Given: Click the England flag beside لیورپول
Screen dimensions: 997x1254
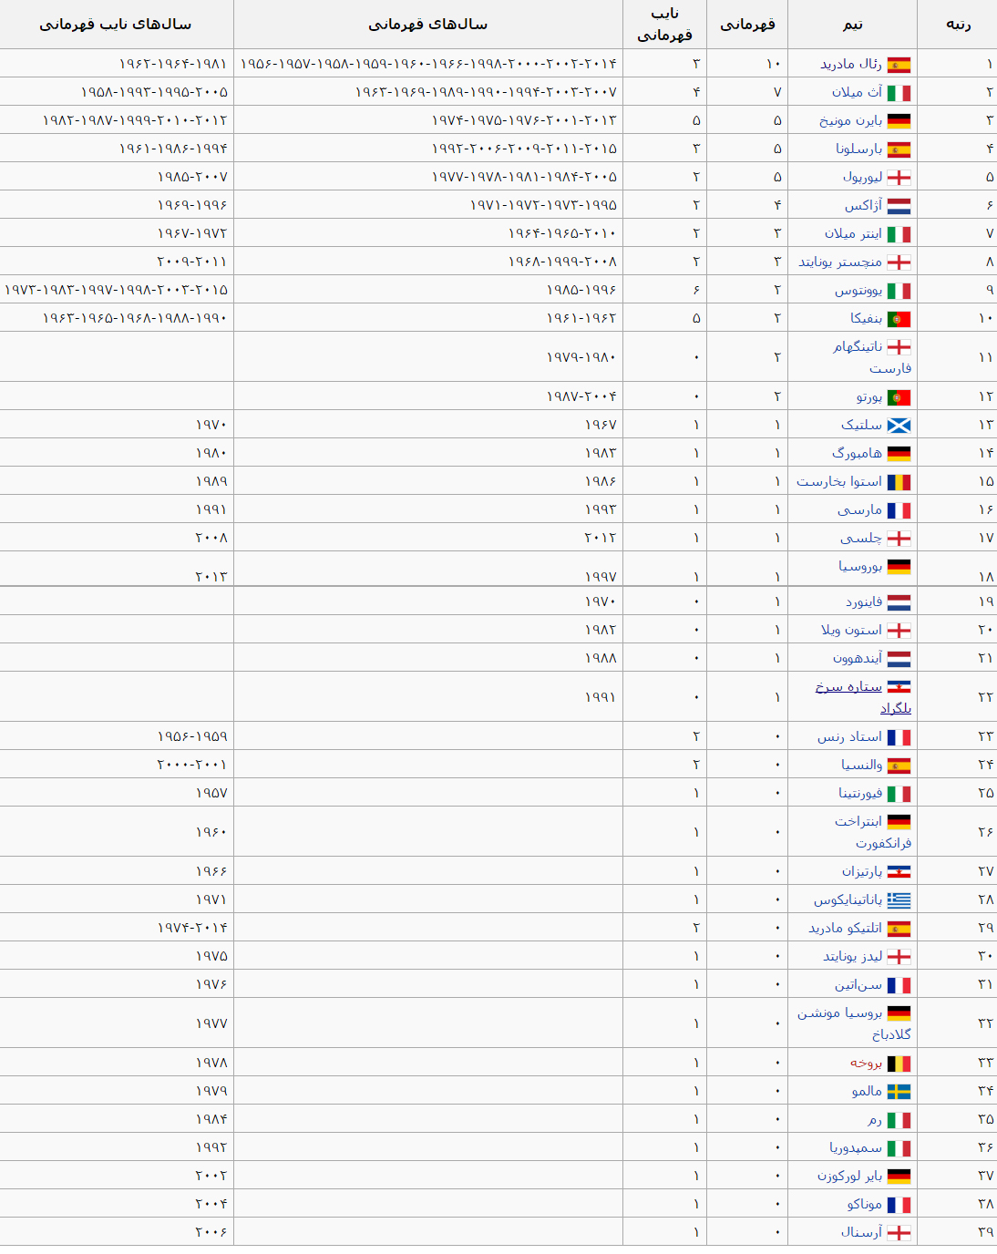Looking at the screenshot, I should point(899,178).
